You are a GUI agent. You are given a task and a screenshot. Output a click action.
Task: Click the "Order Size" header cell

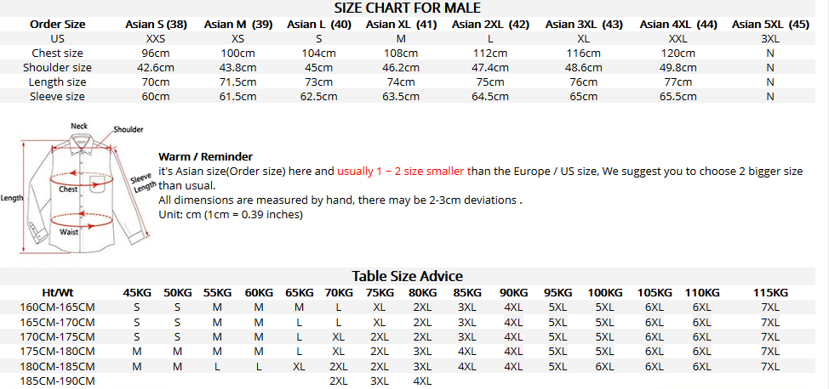pyautogui.click(x=58, y=25)
